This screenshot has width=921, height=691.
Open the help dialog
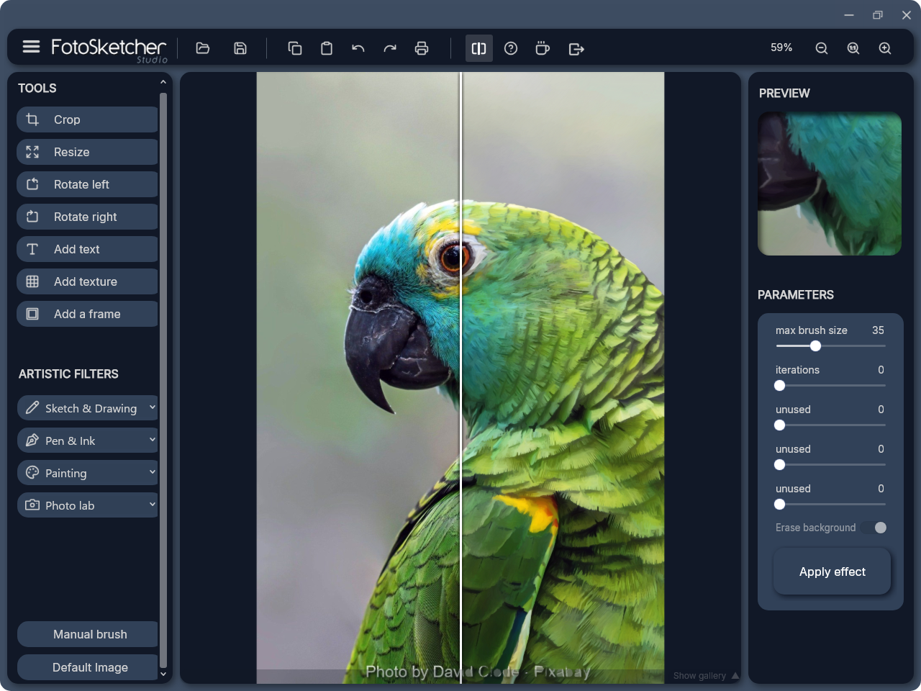click(x=511, y=48)
